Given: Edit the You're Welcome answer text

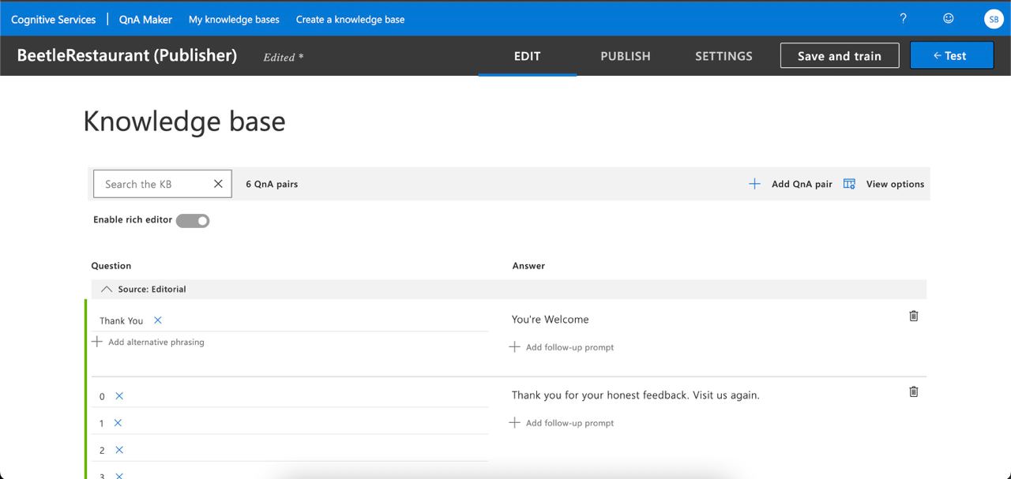Looking at the screenshot, I should tap(551, 320).
